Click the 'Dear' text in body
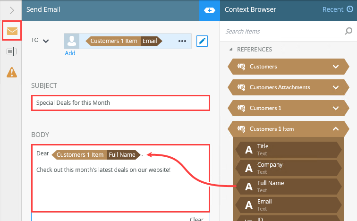 click(42, 153)
